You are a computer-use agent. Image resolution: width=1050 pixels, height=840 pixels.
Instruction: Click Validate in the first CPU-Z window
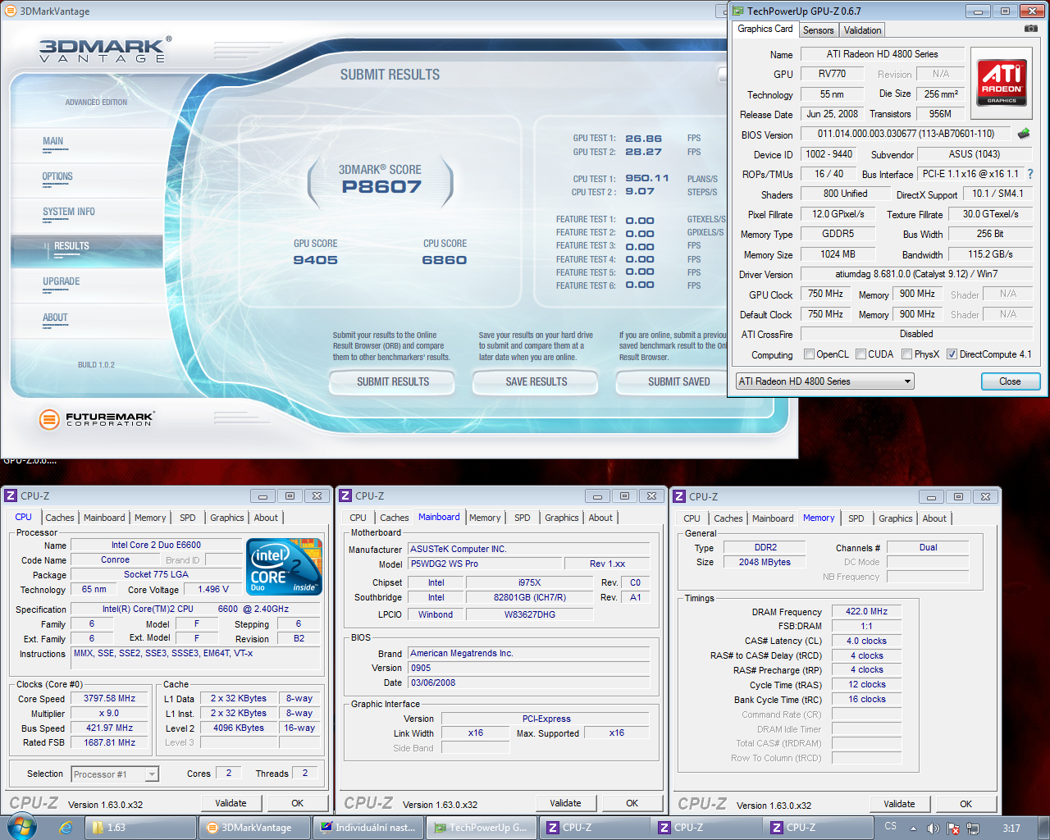(231, 803)
